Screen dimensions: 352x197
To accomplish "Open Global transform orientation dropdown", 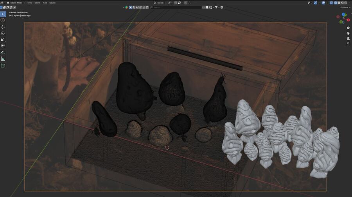I will 160,3.
